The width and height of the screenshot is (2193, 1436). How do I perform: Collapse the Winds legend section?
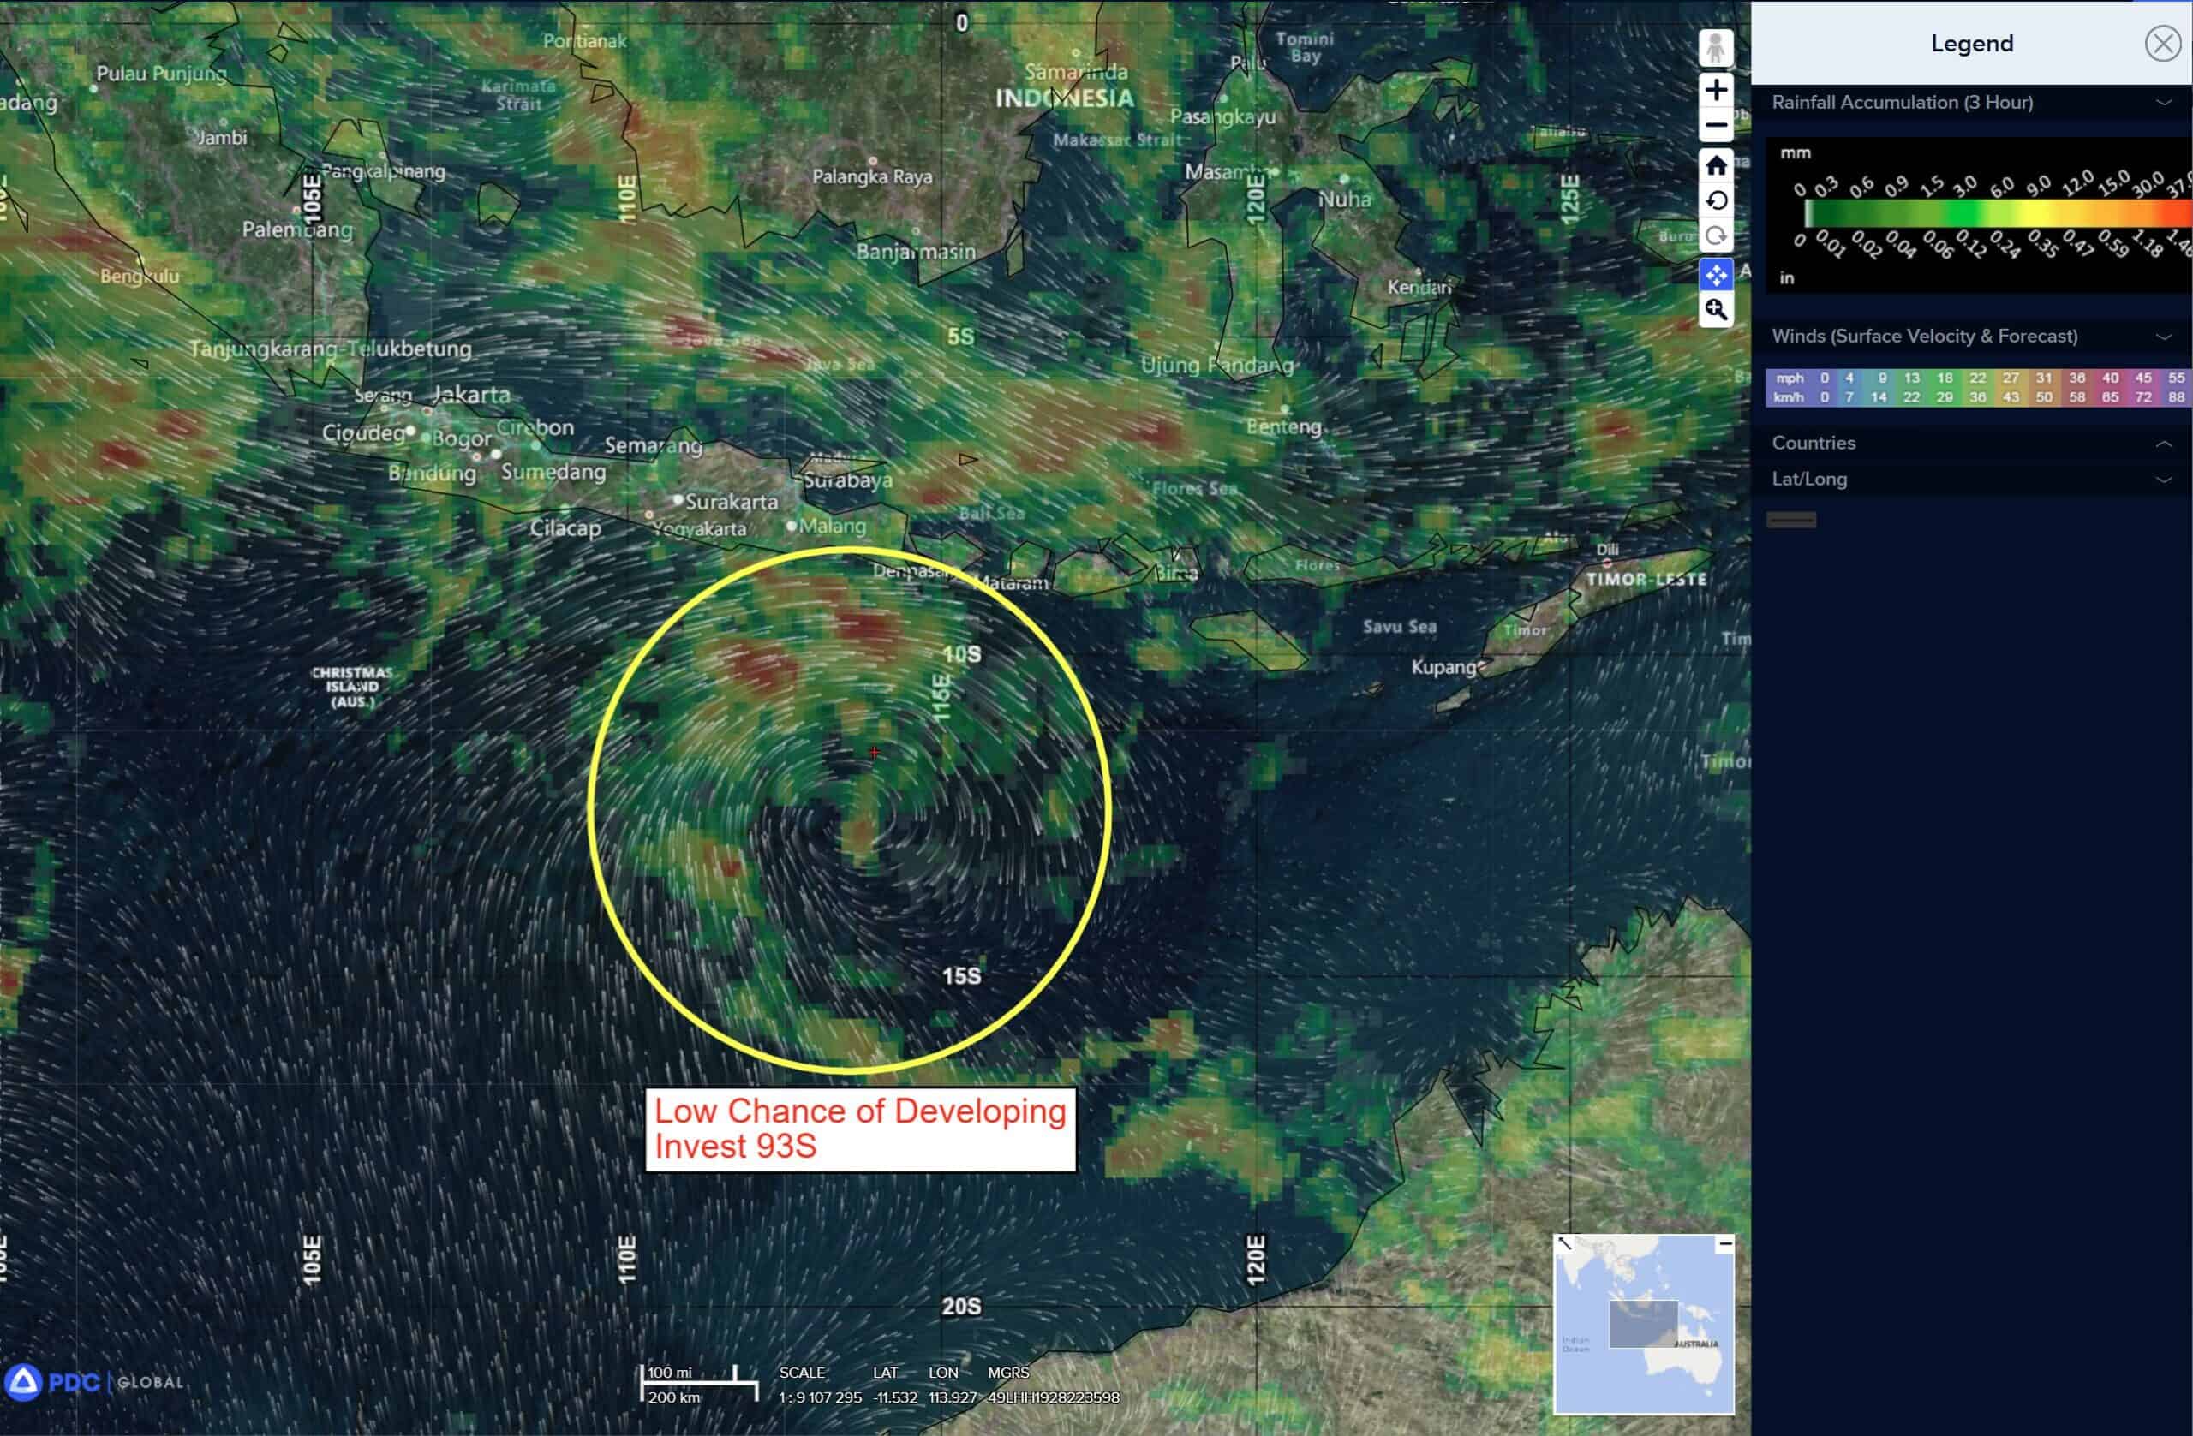(x=2164, y=337)
